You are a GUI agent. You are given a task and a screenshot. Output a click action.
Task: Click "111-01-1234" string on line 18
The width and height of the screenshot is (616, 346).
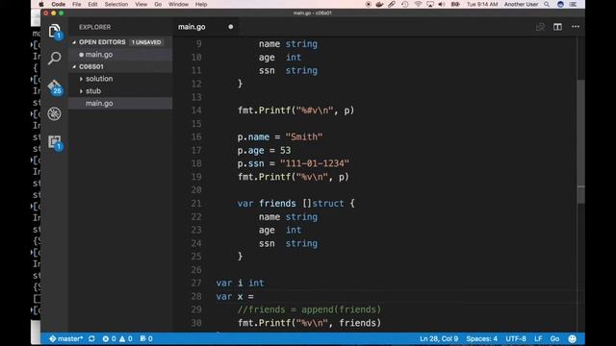[x=315, y=163]
